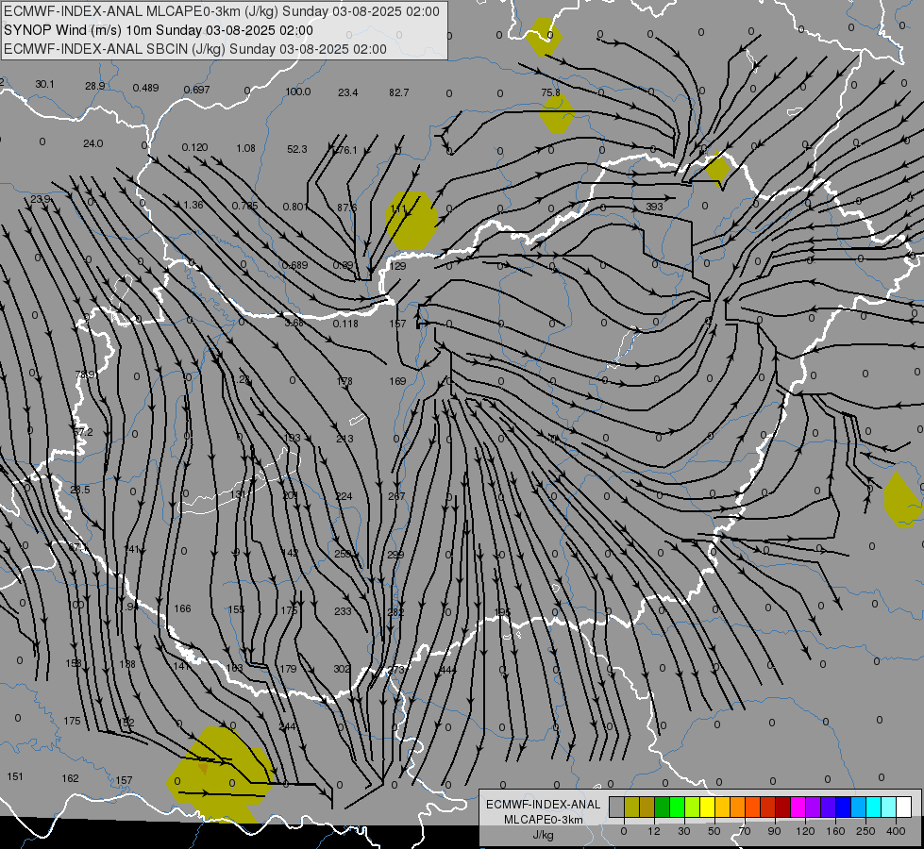The width and height of the screenshot is (924, 849).
Task: Select legend tick label '50'
Action: (x=714, y=831)
